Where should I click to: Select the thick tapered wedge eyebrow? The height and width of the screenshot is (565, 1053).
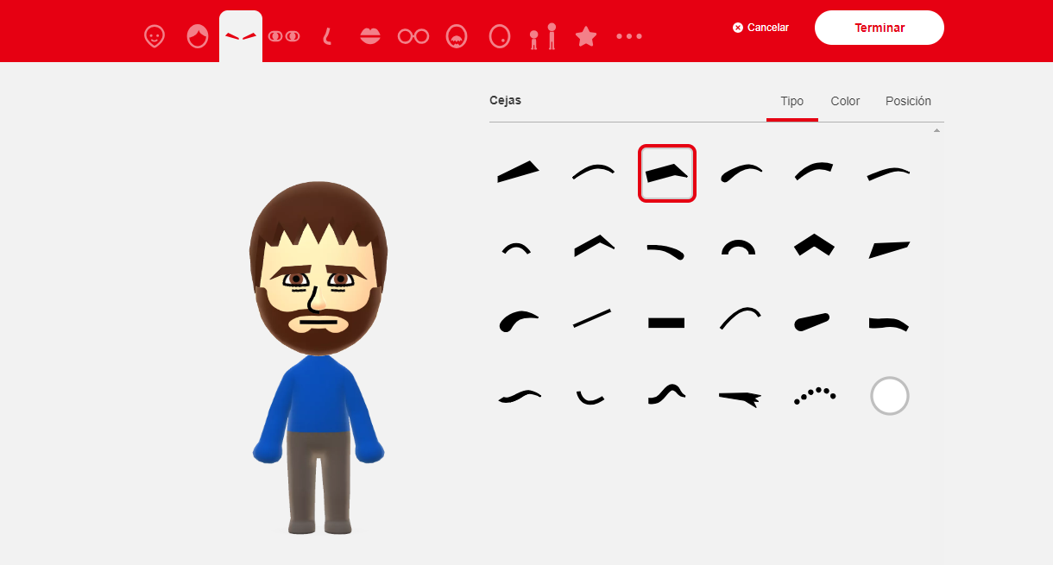pos(519,173)
